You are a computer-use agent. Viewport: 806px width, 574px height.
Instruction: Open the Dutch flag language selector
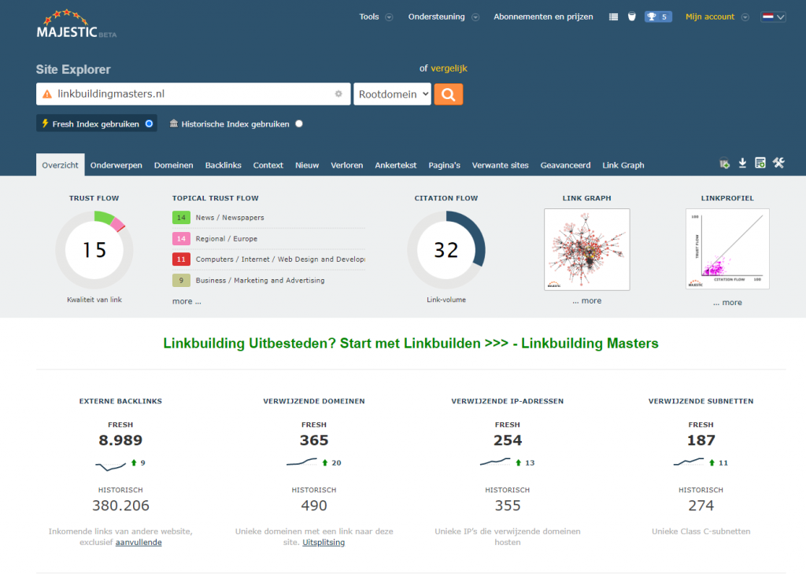coord(773,17)
